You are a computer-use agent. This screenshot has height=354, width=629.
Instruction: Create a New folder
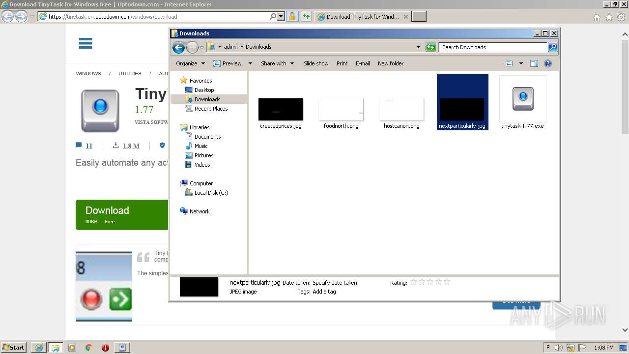coord(391,63)
